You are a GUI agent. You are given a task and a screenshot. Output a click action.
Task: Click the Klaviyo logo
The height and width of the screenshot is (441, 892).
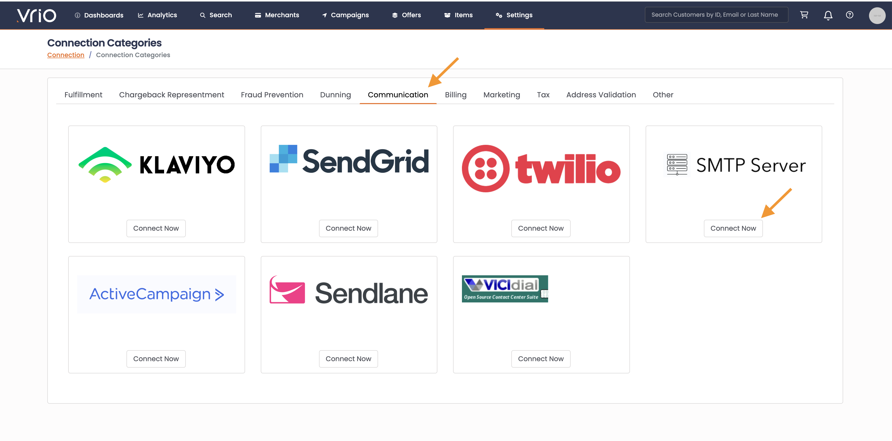click(x=157, y=164)
